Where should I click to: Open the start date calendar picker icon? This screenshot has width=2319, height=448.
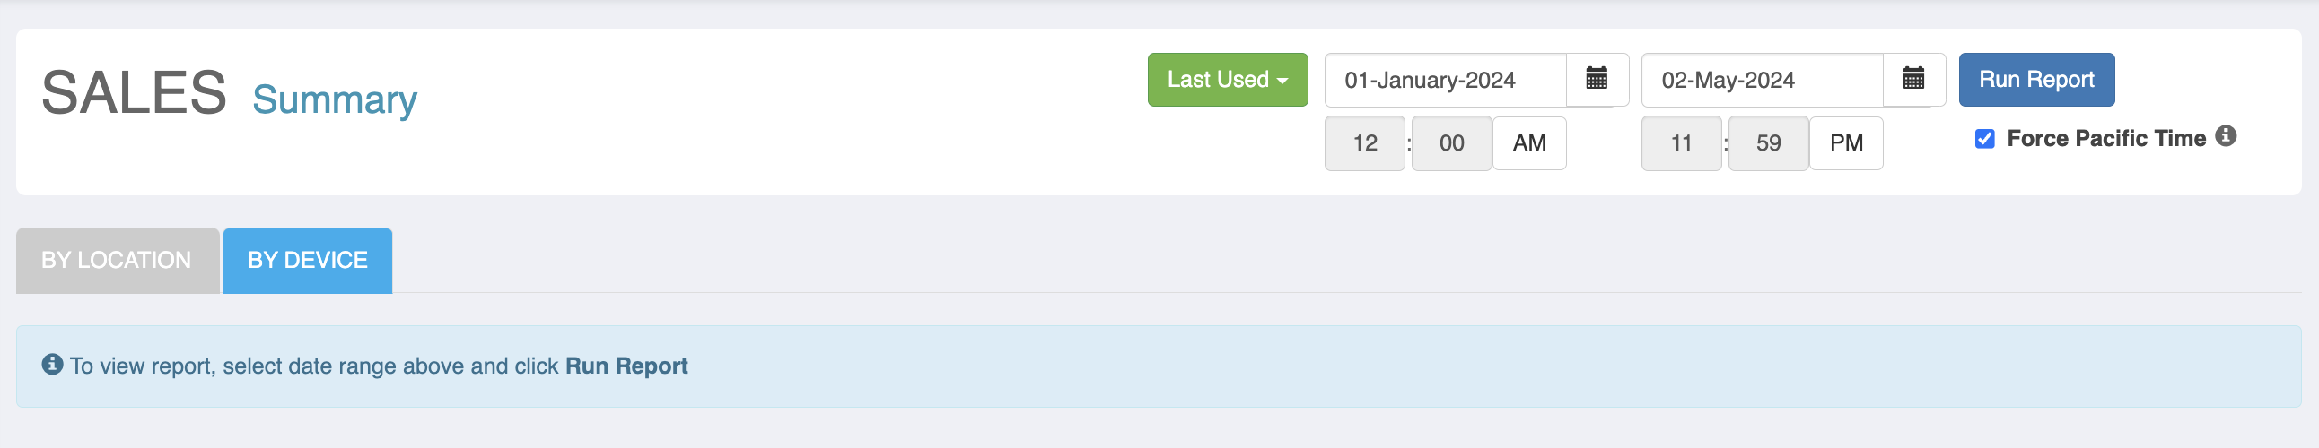coord(1597,79)
